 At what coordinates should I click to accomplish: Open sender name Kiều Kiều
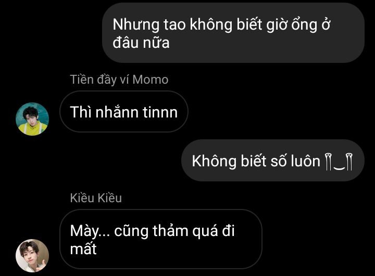tap(96, 198)
